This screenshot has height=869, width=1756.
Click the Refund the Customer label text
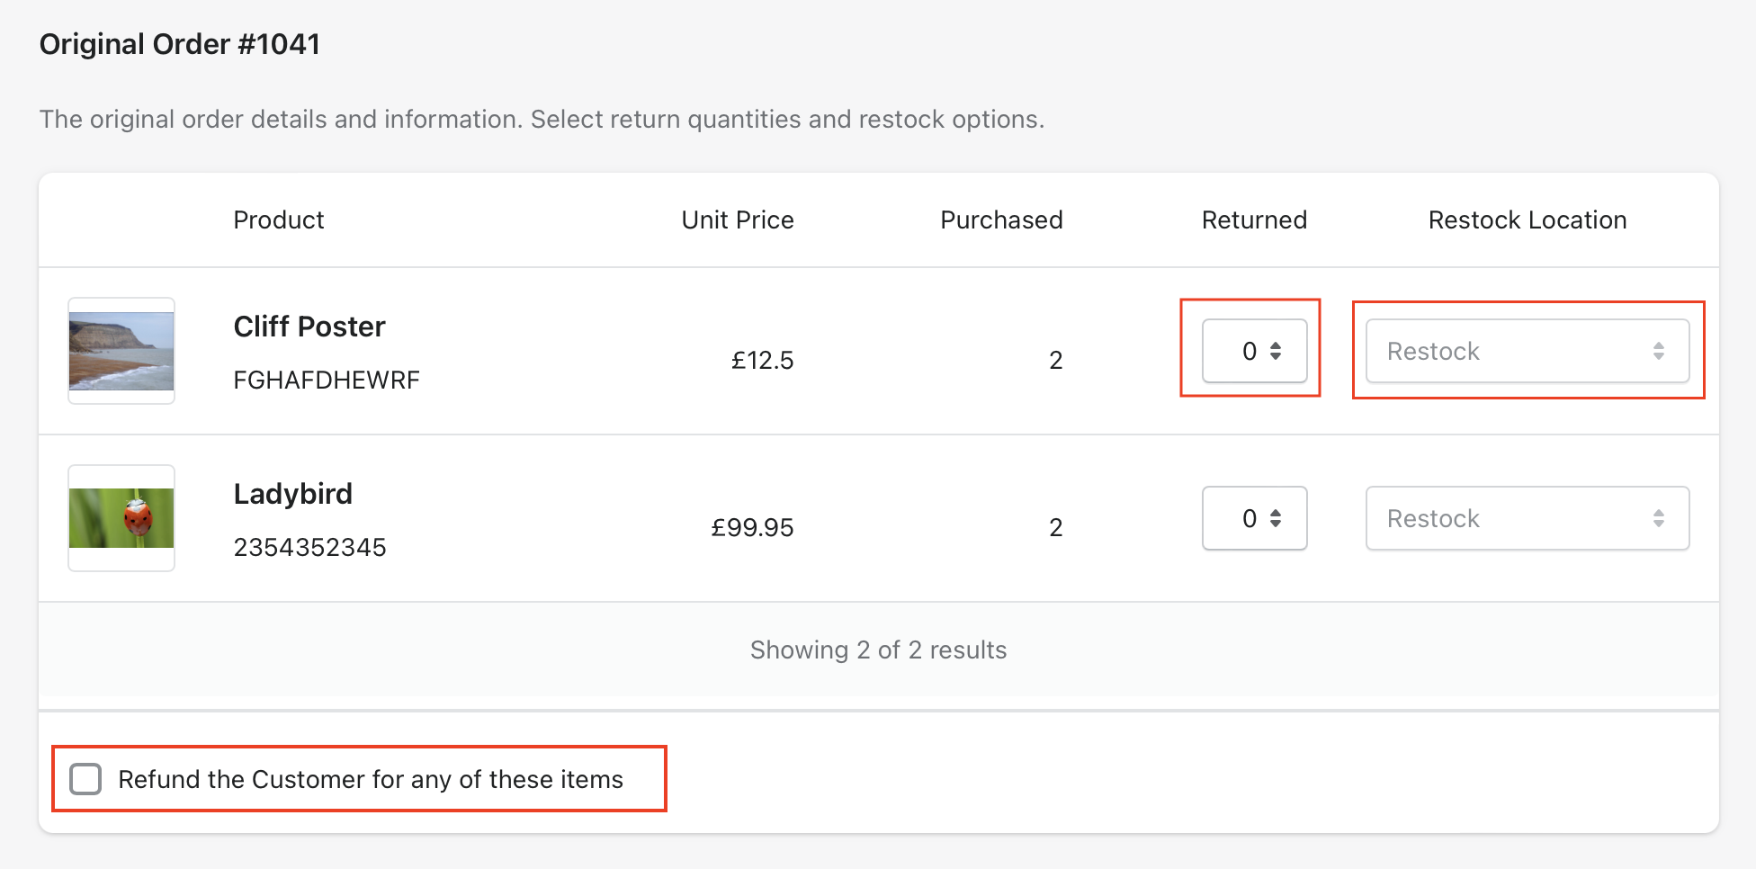pos(371,779)
